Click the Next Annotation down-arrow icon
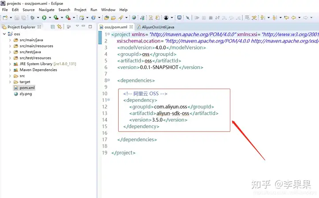This screenshot has height=198, width=319. [x=263, y=18]
